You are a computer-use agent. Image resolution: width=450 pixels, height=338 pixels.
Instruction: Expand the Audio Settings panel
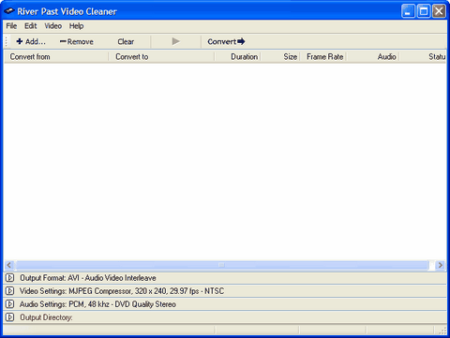pos(9,304)
